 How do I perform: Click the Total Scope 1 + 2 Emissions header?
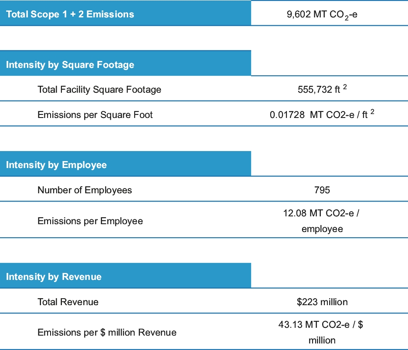pyautogui.click(x=70, y=14)
